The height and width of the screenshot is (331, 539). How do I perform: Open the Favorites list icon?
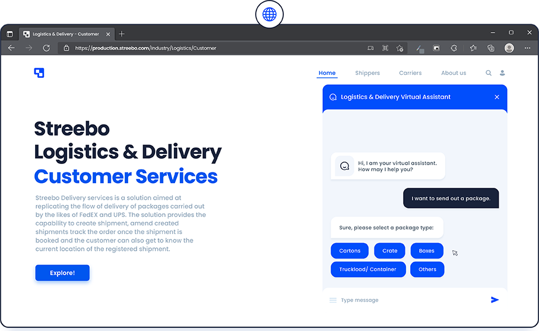point(473,48)
